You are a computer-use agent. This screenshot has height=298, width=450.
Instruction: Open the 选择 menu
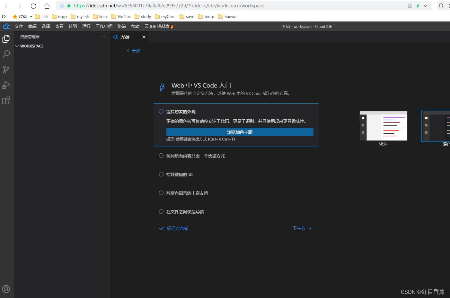point(46,26)
